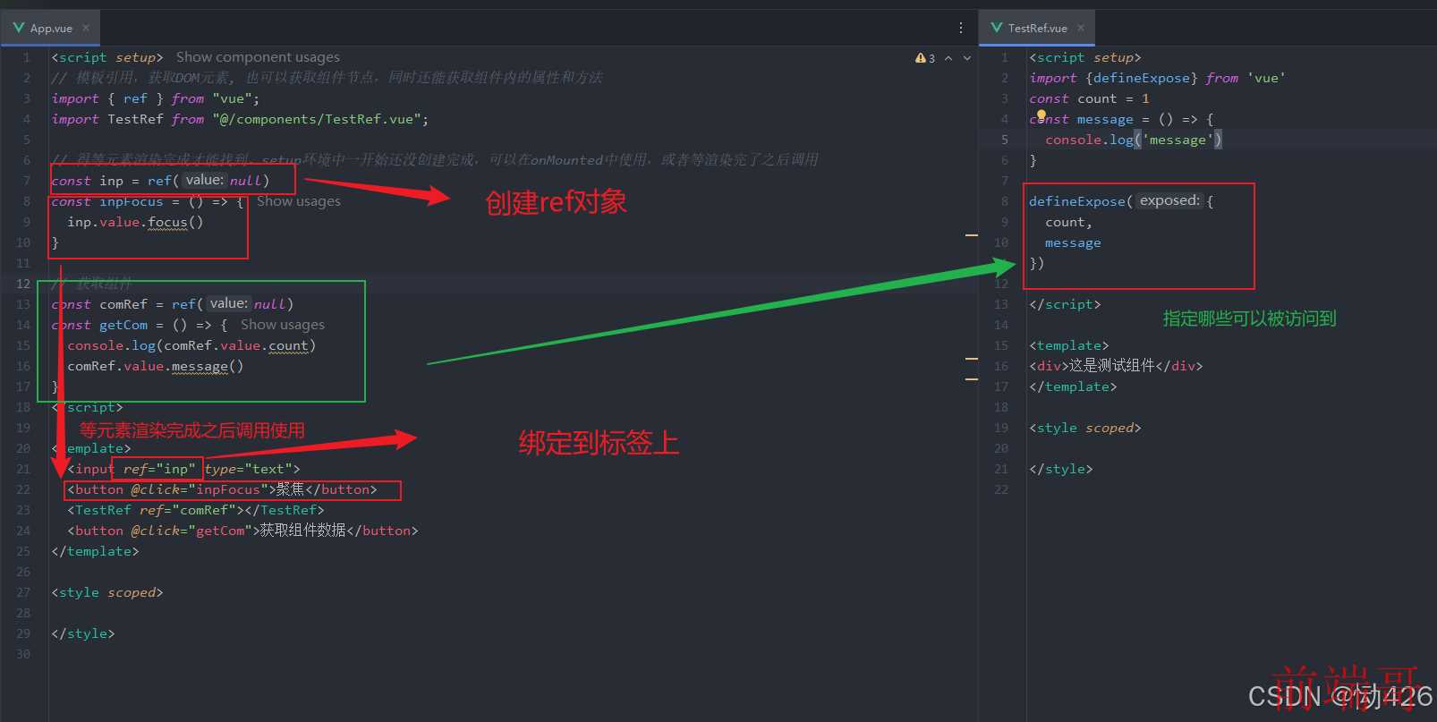Image resolution: width=1437 pixels, height=722 pixels.
Task: Click the 'value:' inlay hint on line 13
Action: [229, 303]
